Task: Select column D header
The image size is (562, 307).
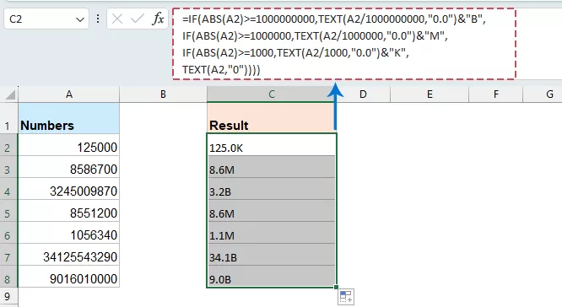Action: [363, 94]
